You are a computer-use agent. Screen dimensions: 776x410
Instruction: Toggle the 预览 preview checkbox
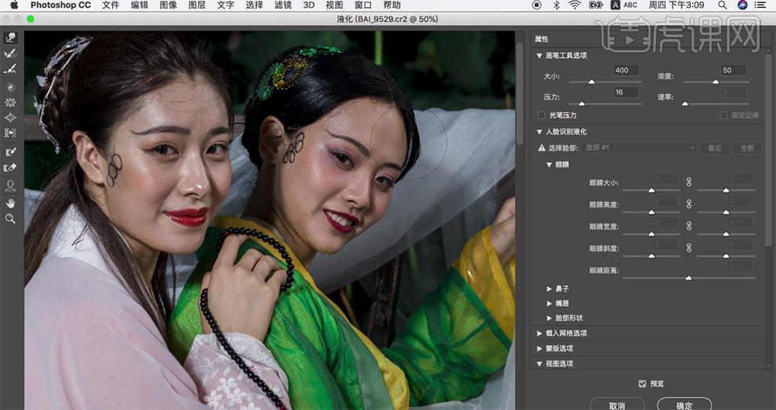pos(643,383)
